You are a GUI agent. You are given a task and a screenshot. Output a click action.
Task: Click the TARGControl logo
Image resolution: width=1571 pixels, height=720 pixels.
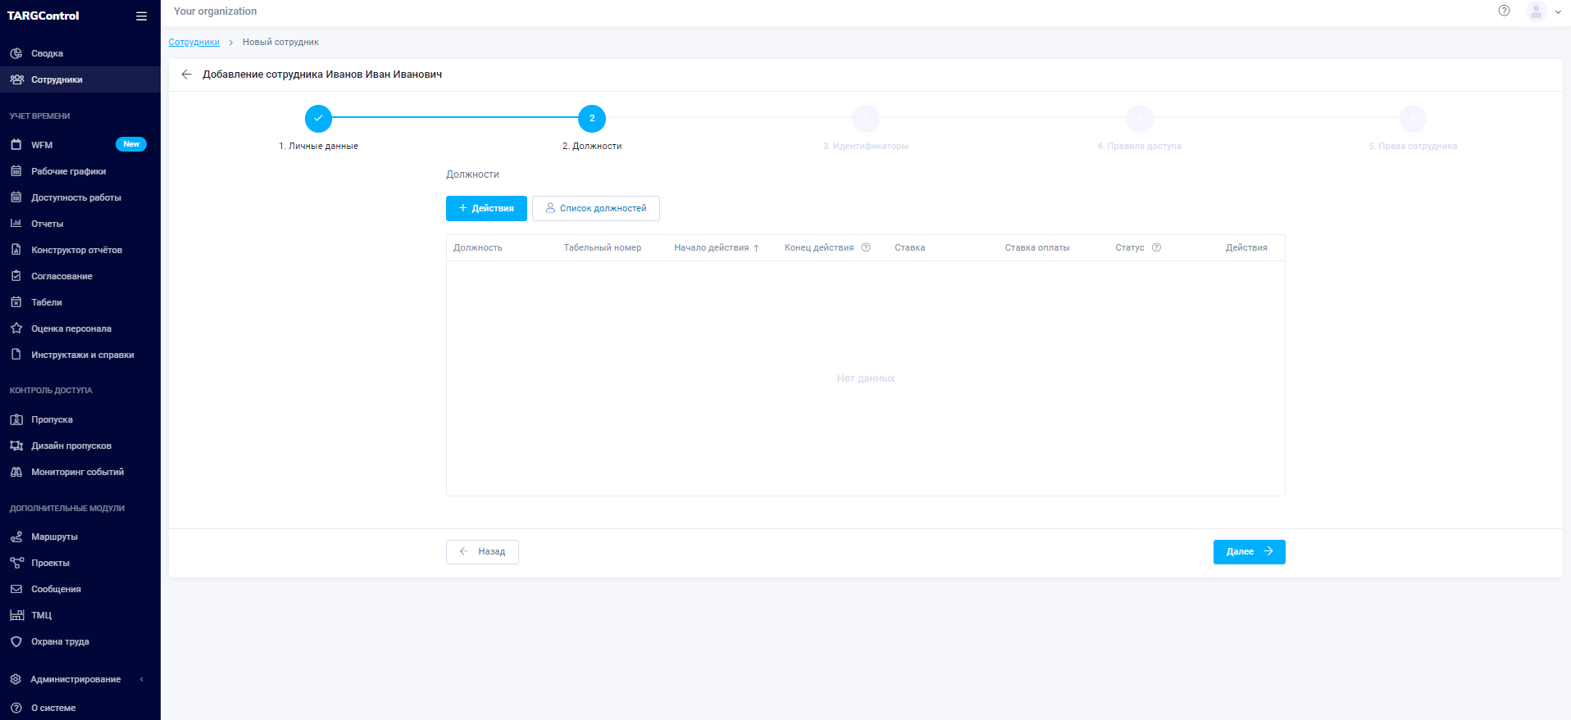pos(43,16)
